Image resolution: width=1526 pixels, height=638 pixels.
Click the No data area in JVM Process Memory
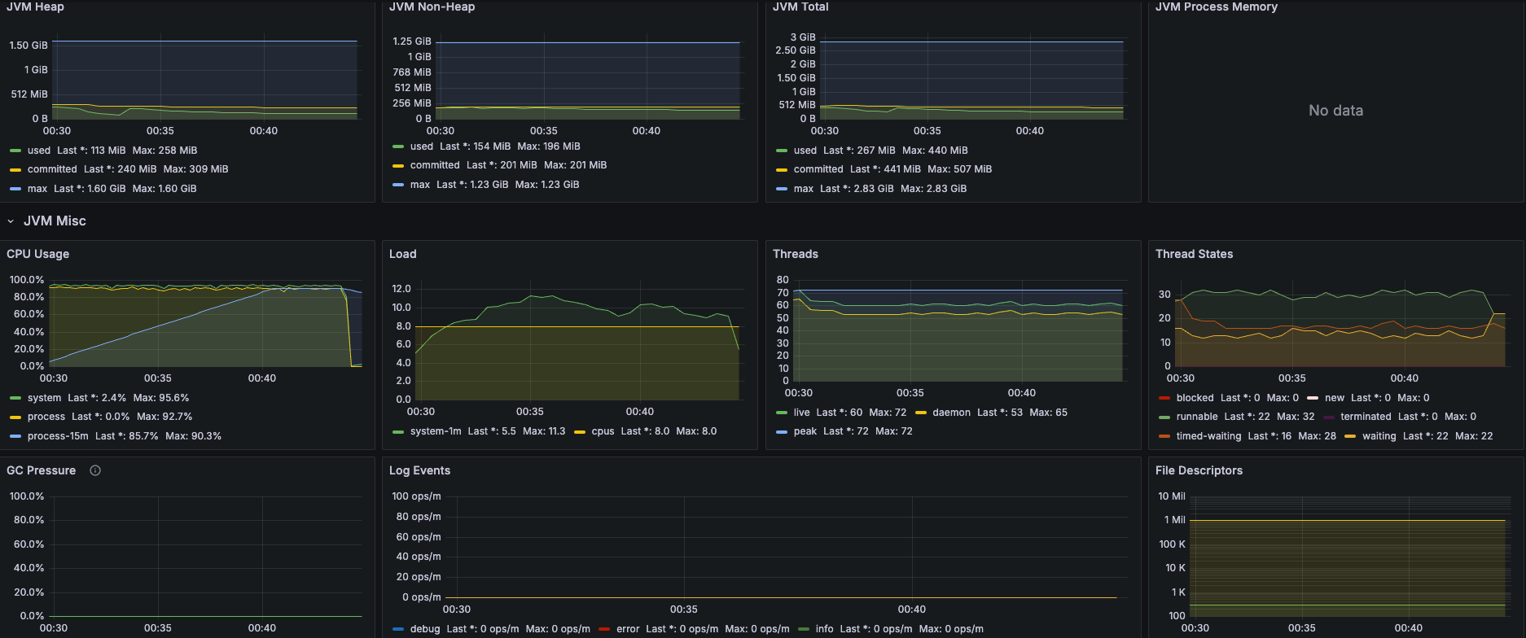(x=1335, y=111)
